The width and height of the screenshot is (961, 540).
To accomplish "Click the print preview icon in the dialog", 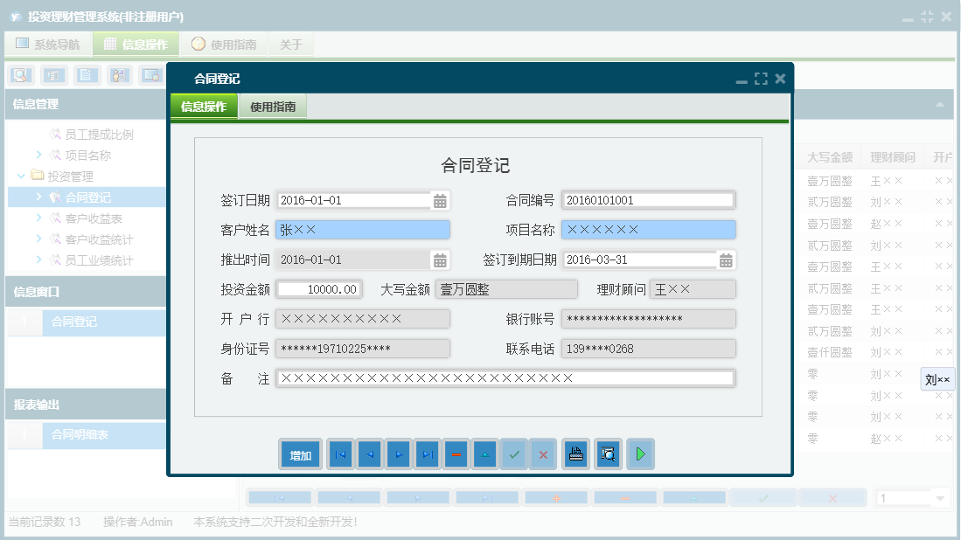I will [x=608, y=453].
